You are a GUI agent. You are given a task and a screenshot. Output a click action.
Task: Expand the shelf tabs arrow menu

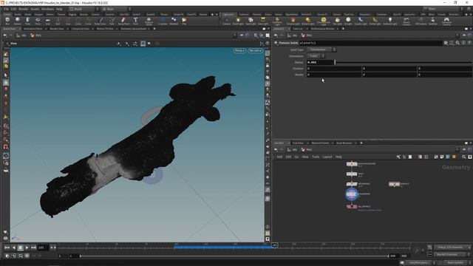point(217,14)
